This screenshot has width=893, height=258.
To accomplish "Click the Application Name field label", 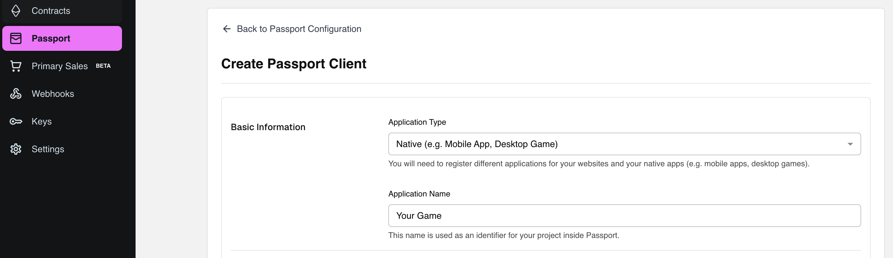I will [419, 194].
